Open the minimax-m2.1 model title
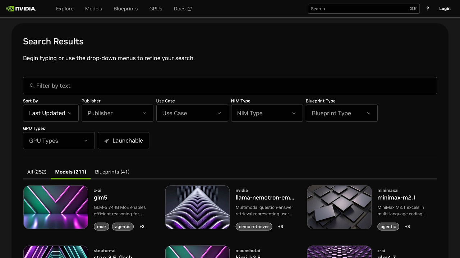Viewport: 460px width, 258px height. [x=396, y=197]
